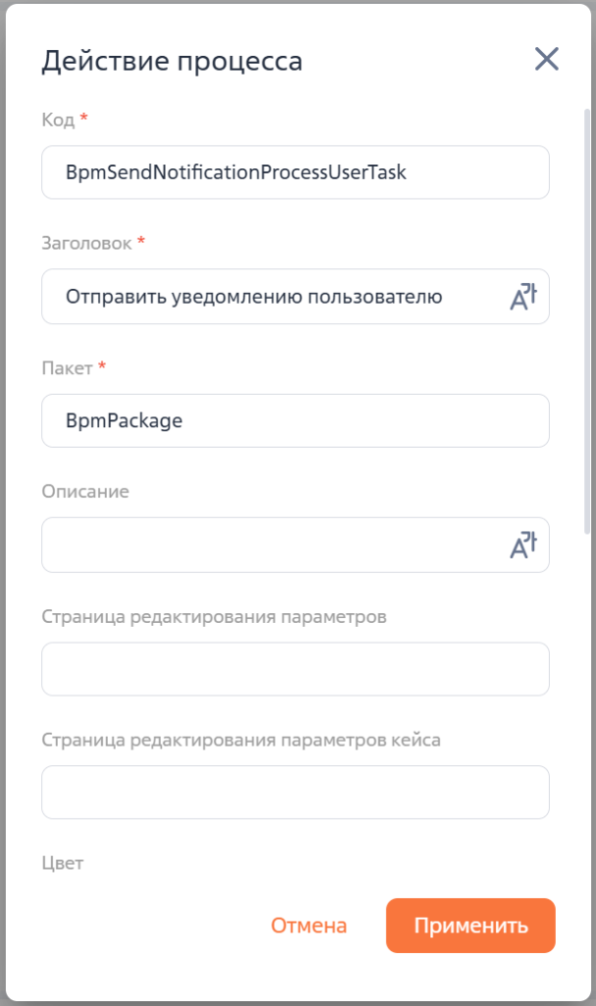Click the Страница редактирования параметров field

pos(295,669)
